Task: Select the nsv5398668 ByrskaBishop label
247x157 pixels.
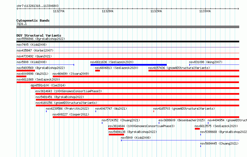Action: click(x=223, y=132)
